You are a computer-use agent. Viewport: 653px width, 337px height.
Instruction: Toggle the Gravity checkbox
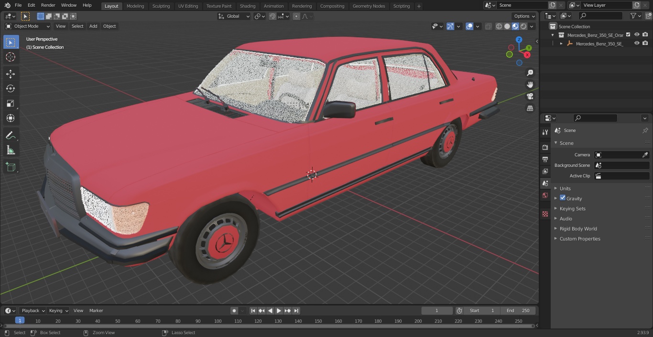click(563, 198)
